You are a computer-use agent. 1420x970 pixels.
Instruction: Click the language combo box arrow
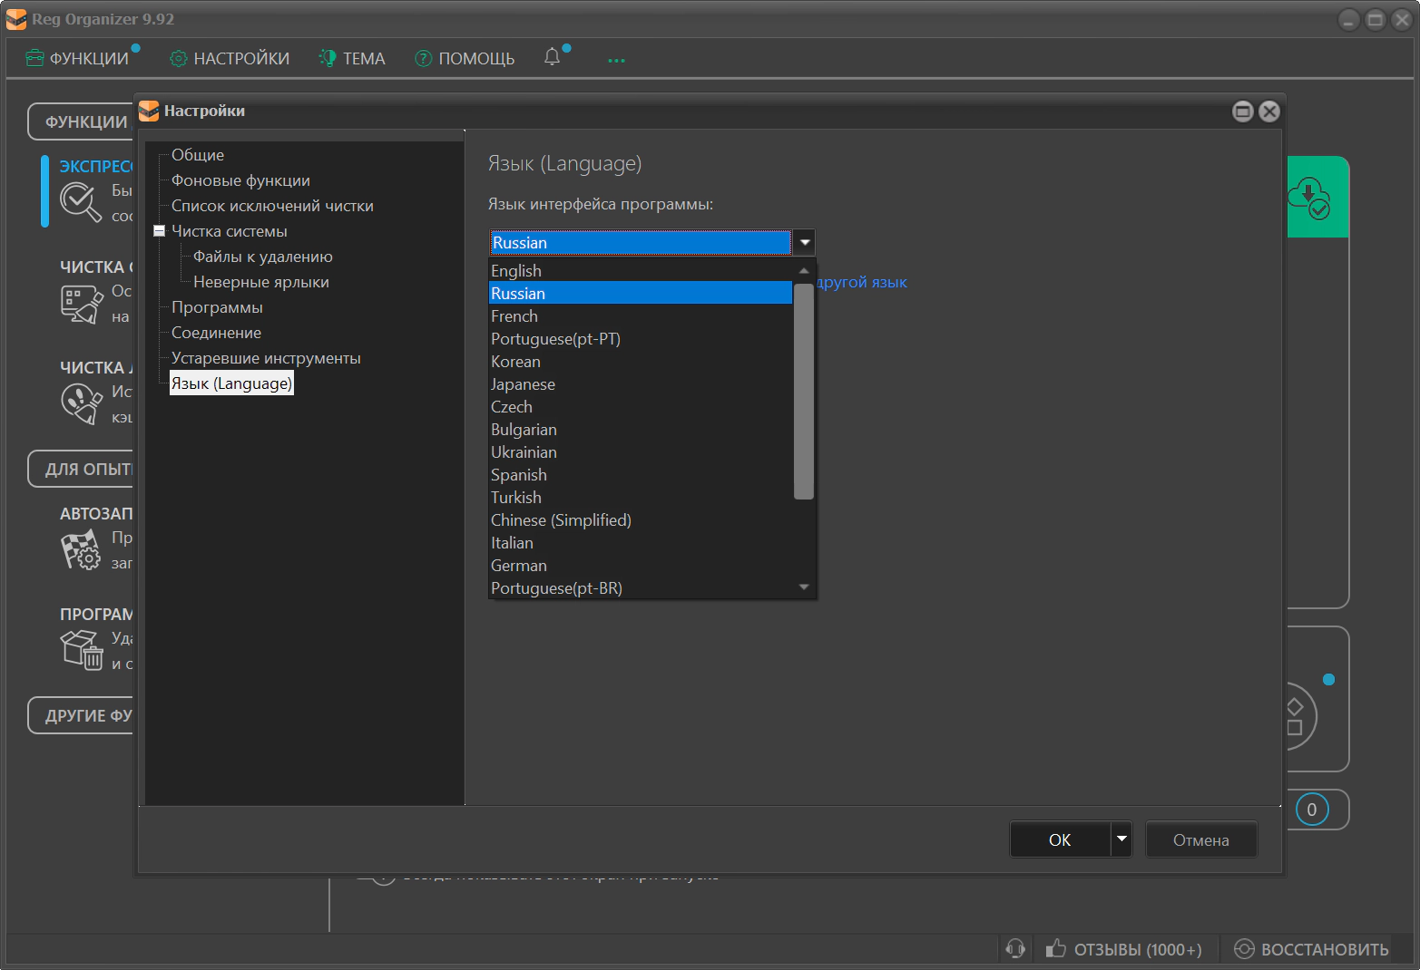click(804, 243)
